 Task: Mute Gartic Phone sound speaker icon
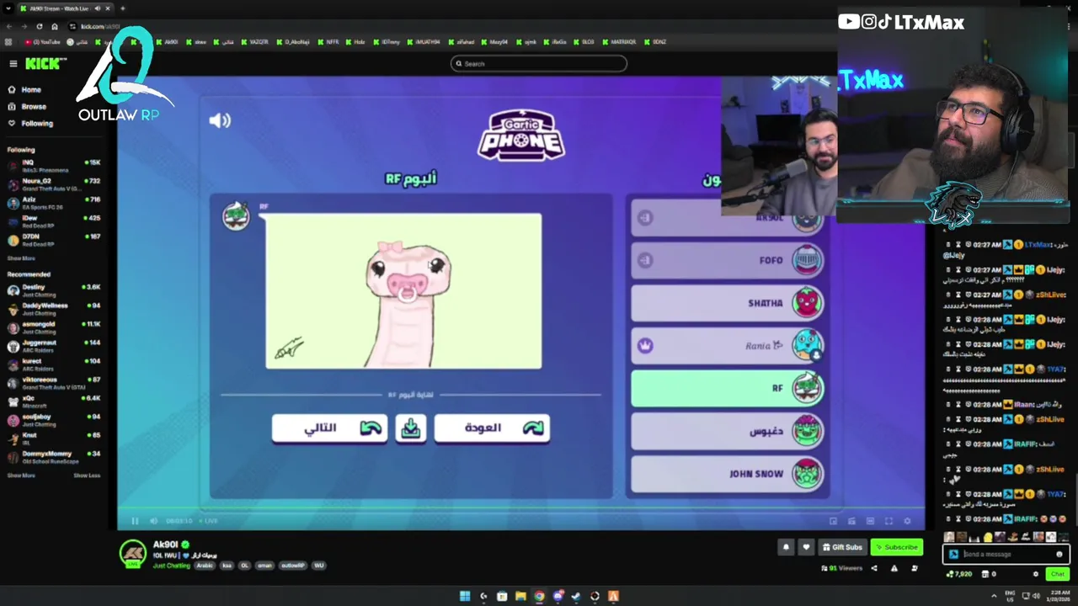coord(220,120)
